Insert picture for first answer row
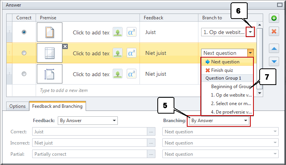The image size is (286, 165). tap(117, 32)
